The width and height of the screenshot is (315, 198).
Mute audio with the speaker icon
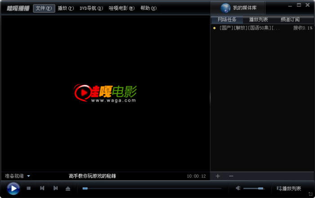click(238, 188)
